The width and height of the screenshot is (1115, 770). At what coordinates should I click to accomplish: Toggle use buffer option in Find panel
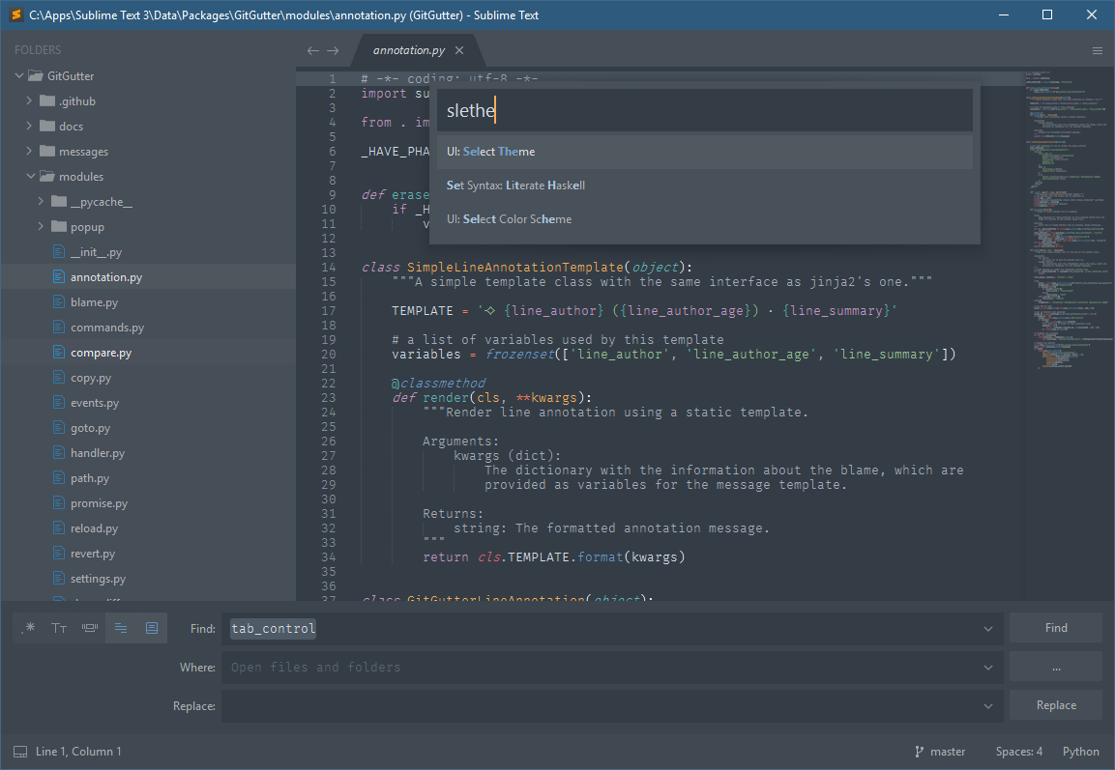click(152, 628)
